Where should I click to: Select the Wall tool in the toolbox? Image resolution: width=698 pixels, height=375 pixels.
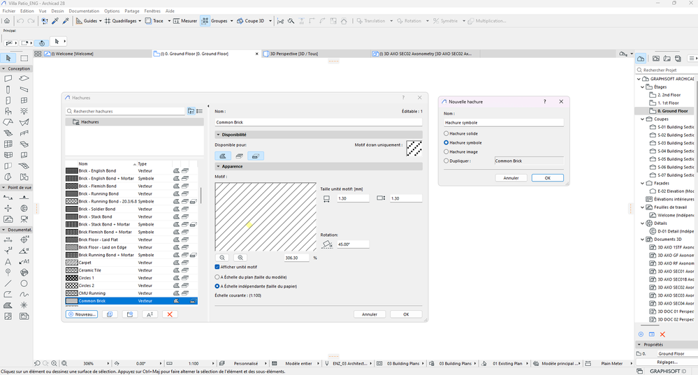8,78
